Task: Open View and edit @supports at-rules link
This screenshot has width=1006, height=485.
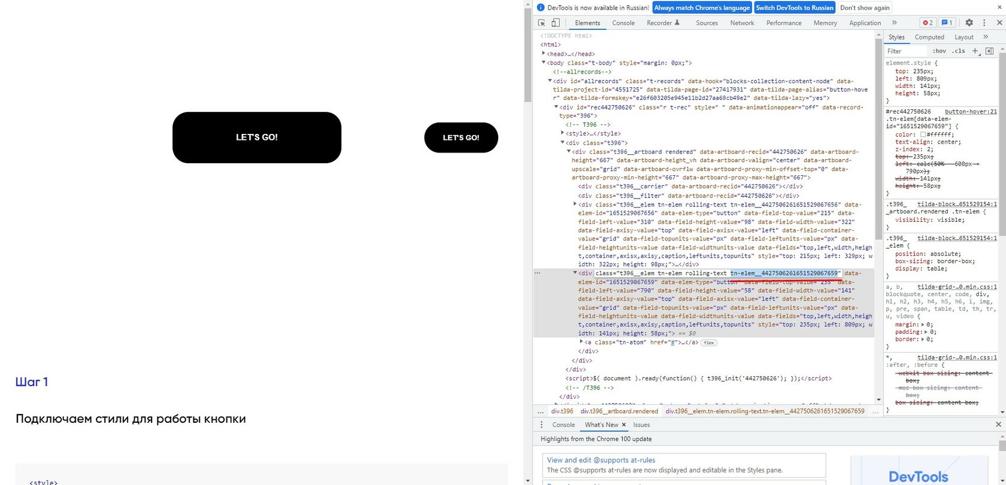Action: (x=601, y=460)
